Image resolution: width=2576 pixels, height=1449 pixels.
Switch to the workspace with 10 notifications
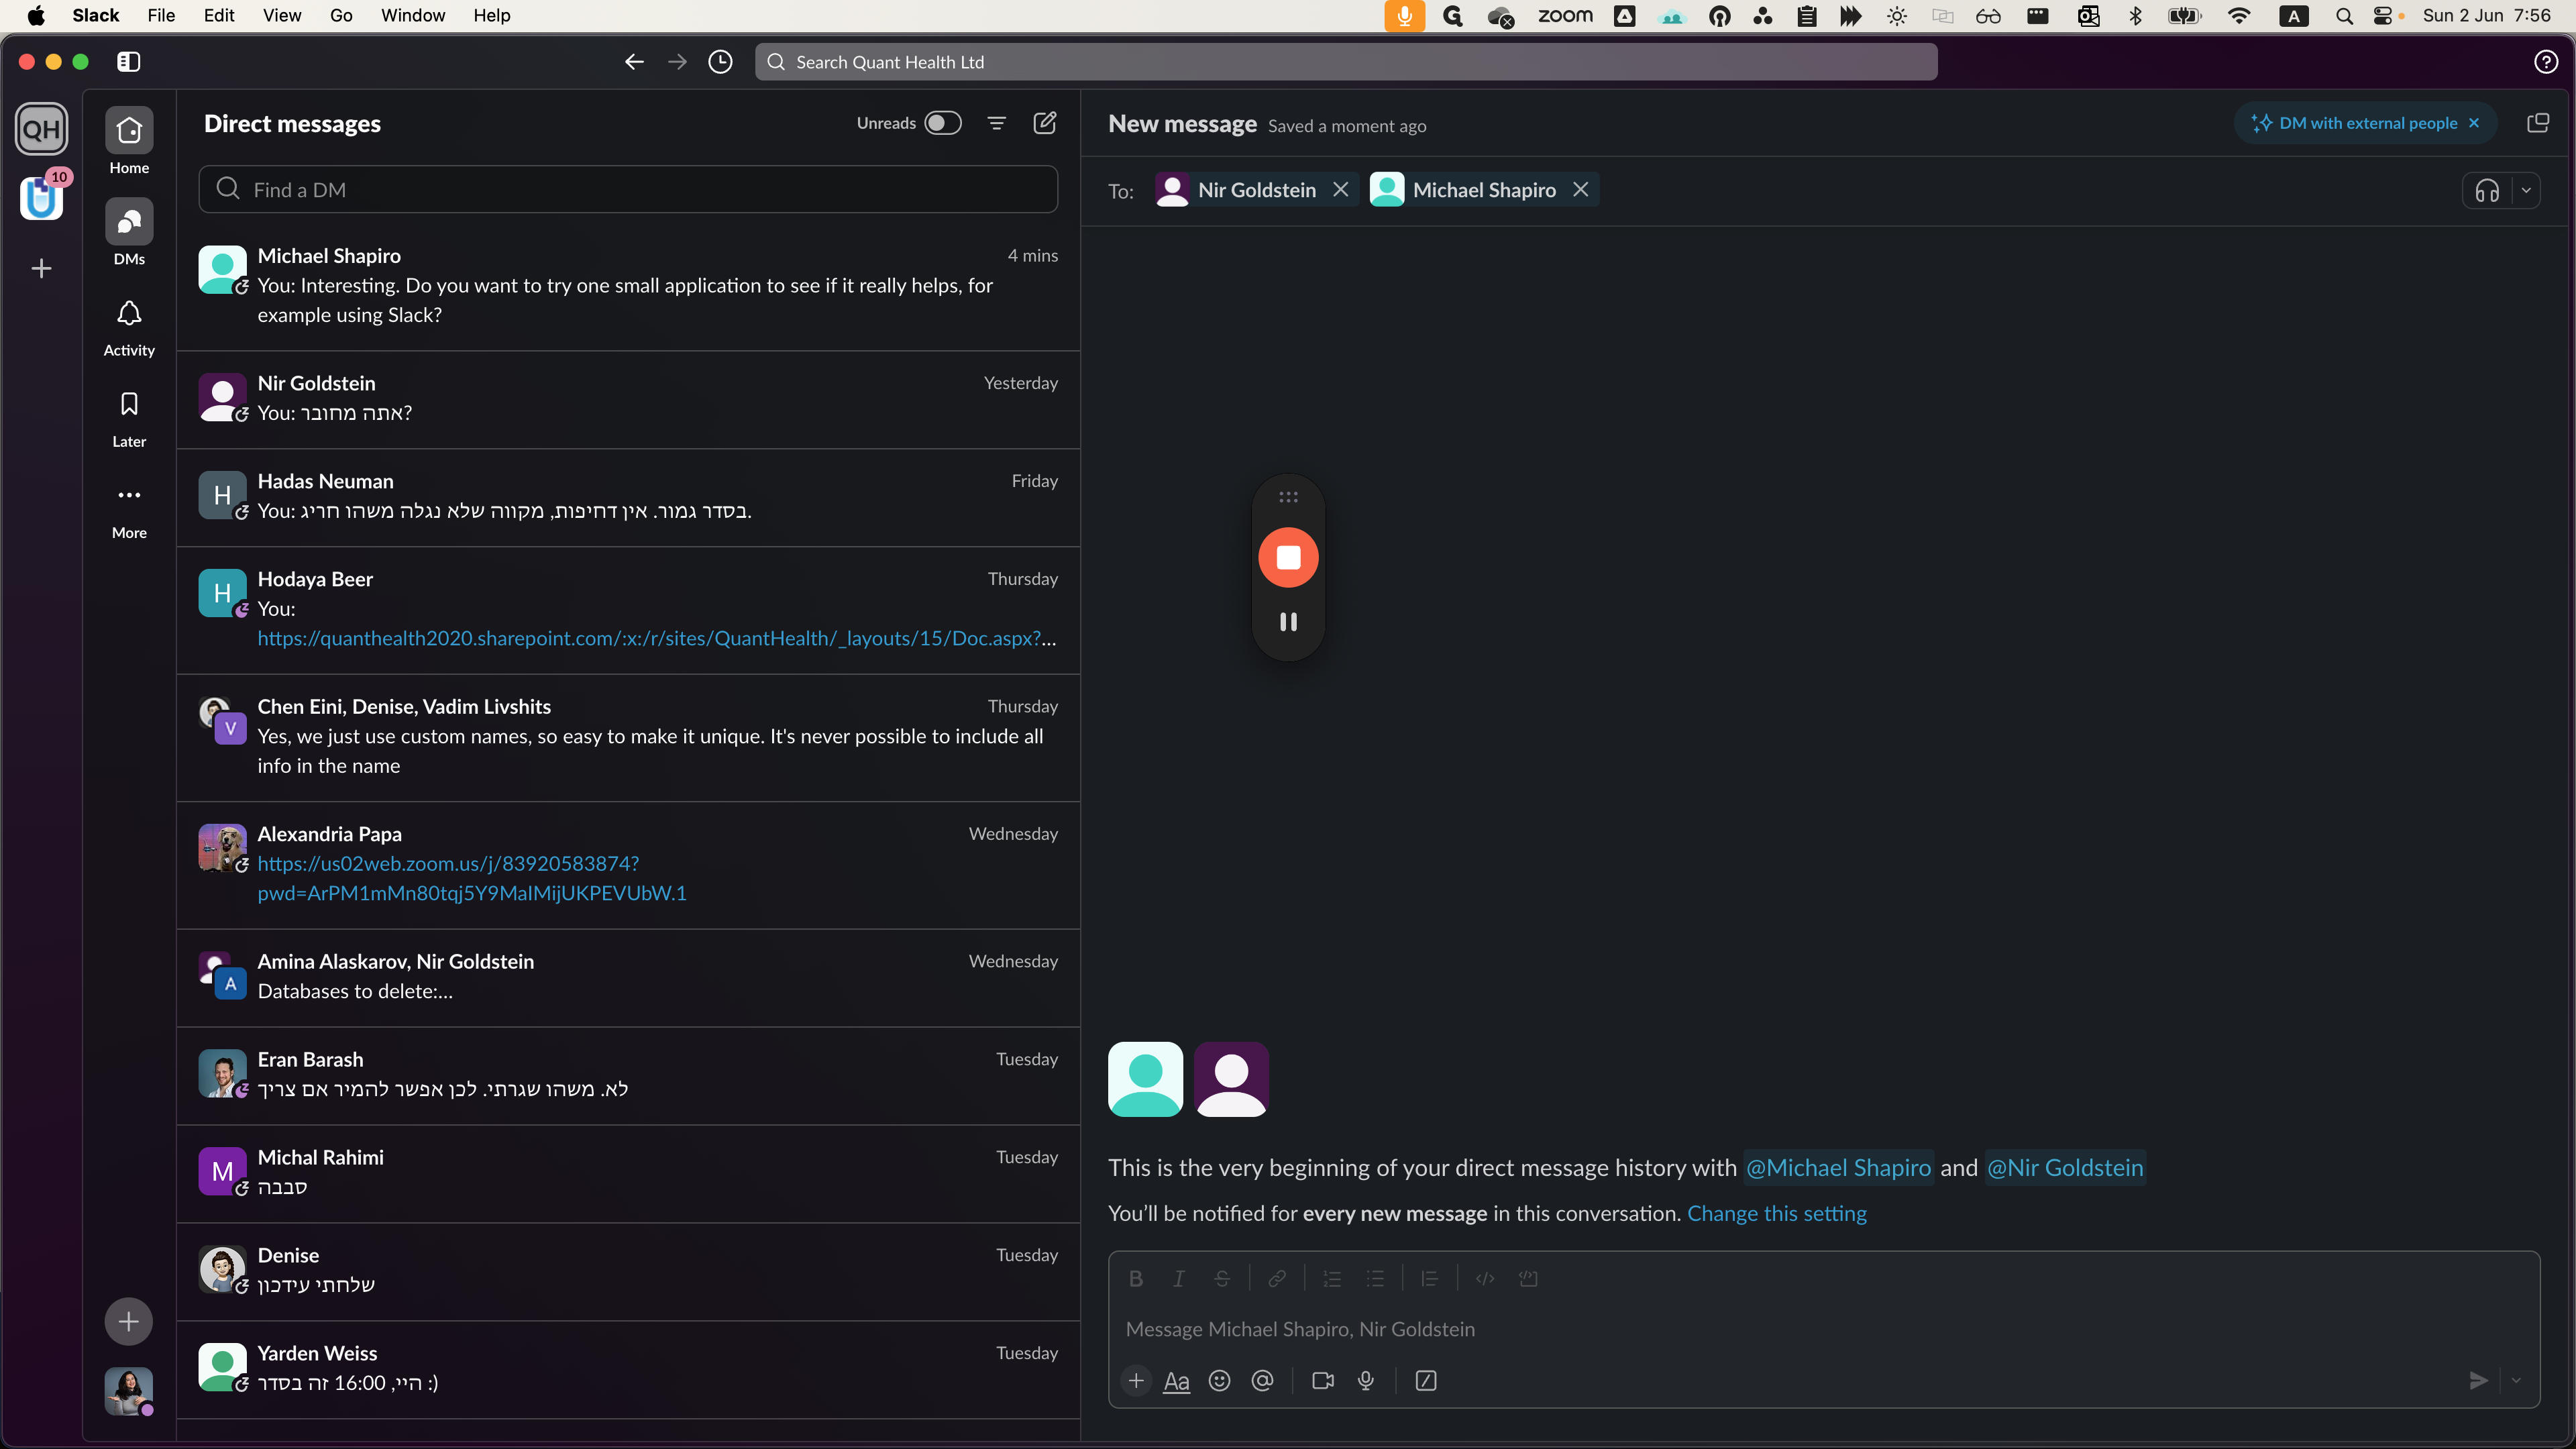(x=41, y=197)
